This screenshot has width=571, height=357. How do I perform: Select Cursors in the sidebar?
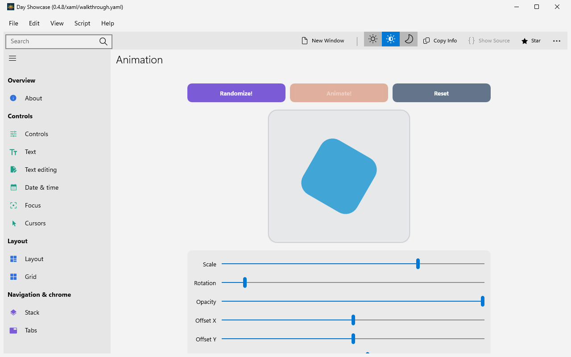tap(57, 223)
